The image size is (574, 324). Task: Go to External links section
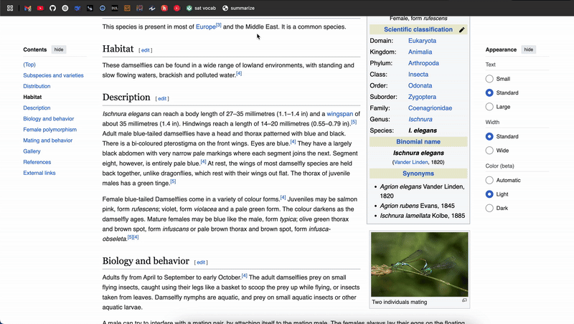point(39,173)
